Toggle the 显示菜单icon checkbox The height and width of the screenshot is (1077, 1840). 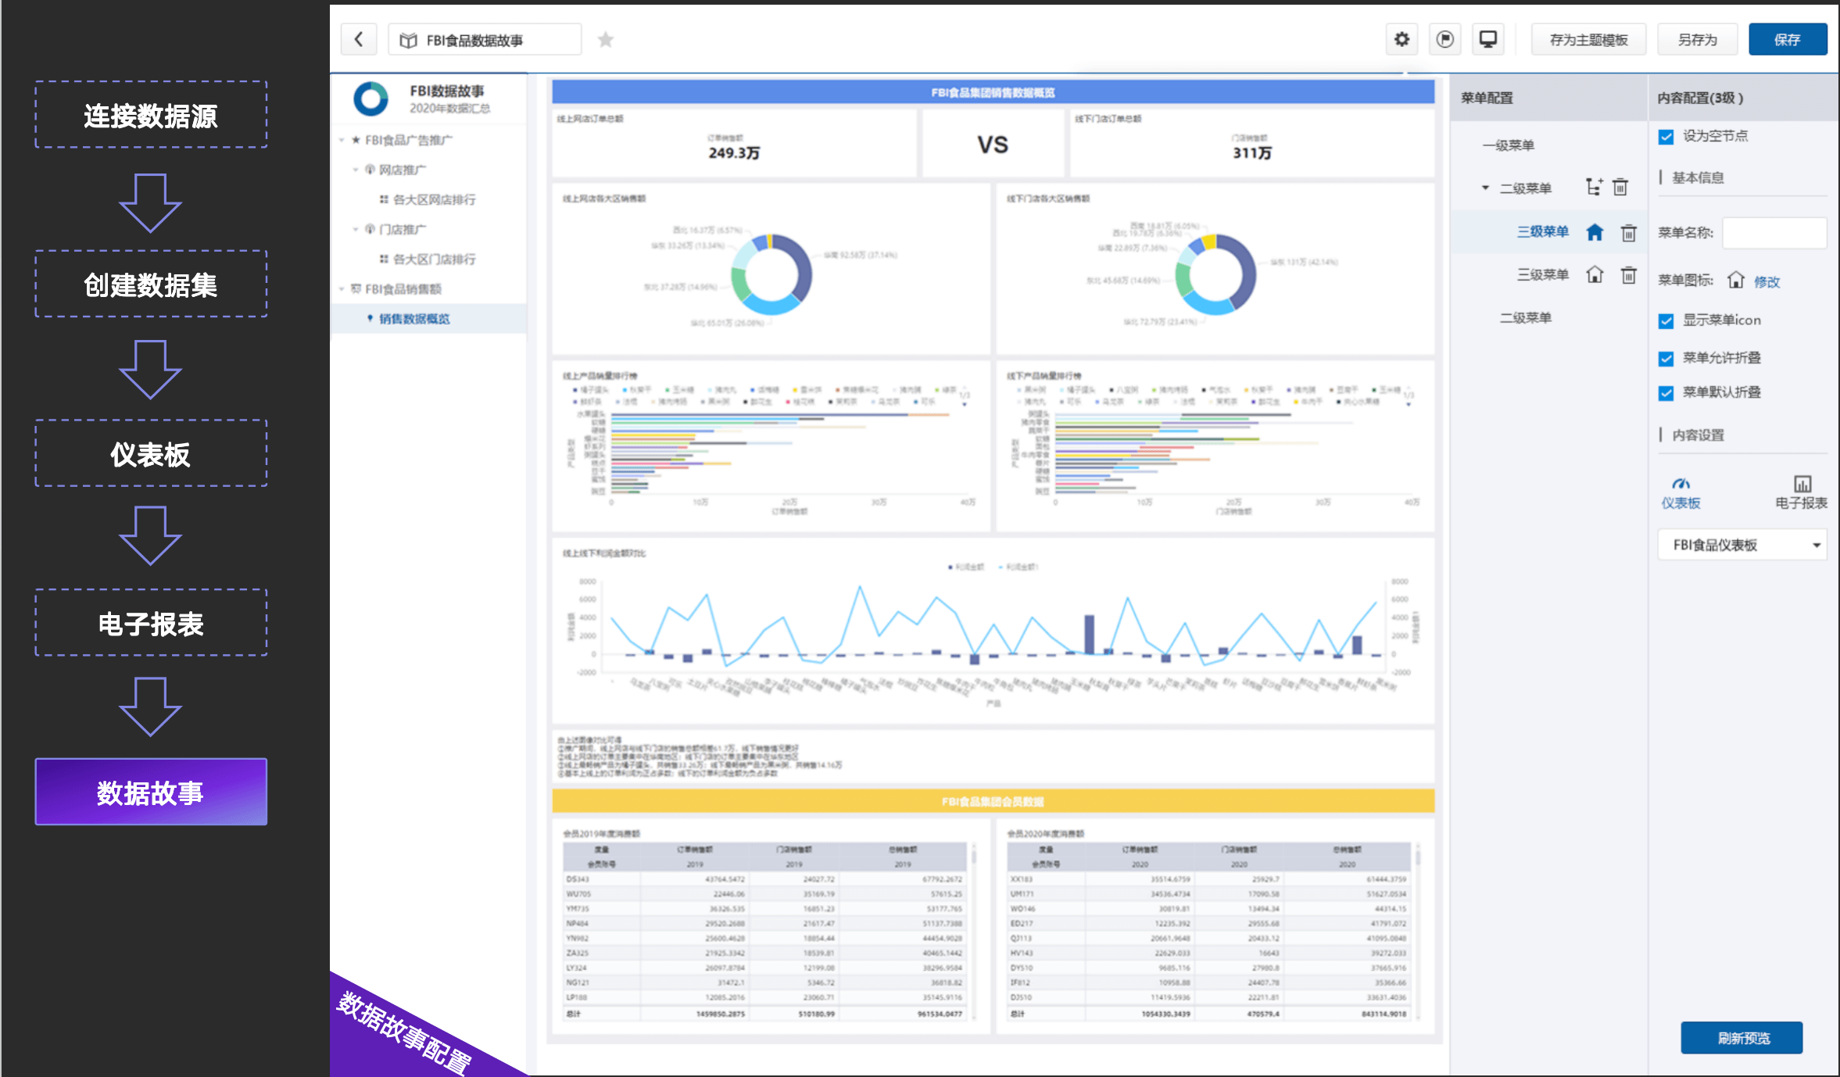pyautogui.click(x=1666, y=320)
